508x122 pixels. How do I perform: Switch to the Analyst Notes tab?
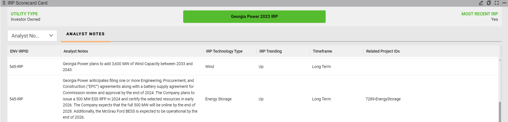click(x=85, y=34)
